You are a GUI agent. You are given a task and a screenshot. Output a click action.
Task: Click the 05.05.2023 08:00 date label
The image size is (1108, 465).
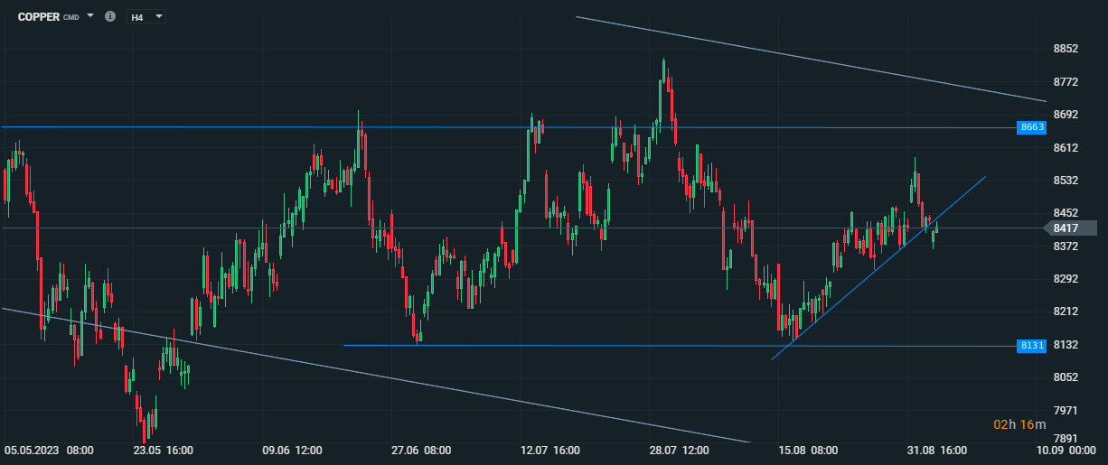point(50,450)
